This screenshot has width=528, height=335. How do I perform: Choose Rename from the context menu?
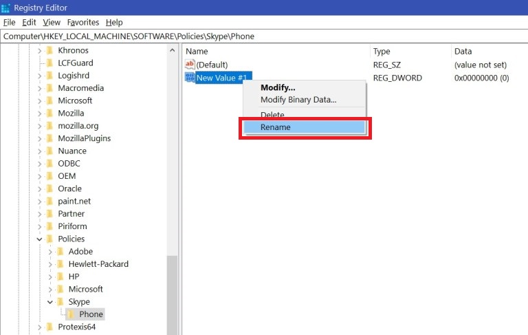click(304, 127)
